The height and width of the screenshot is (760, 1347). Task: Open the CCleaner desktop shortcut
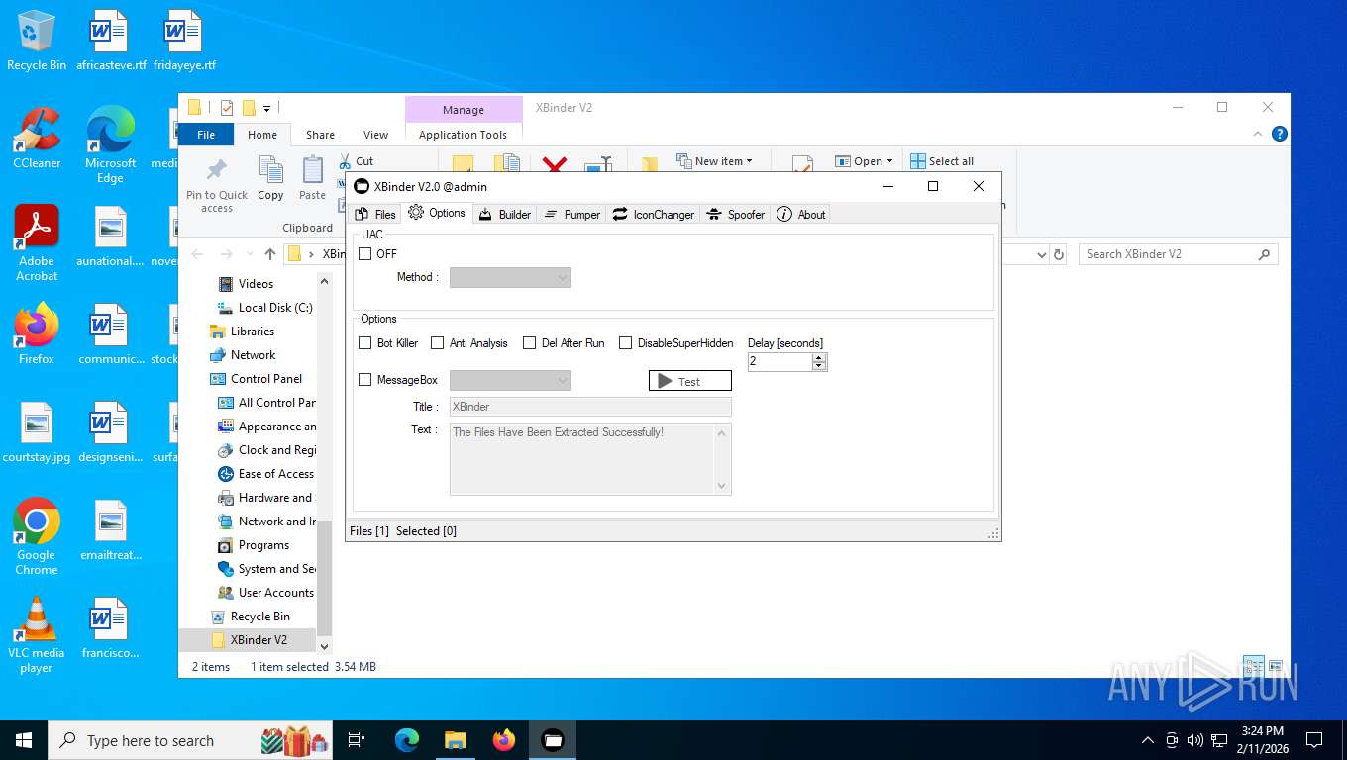pos(37,138)
